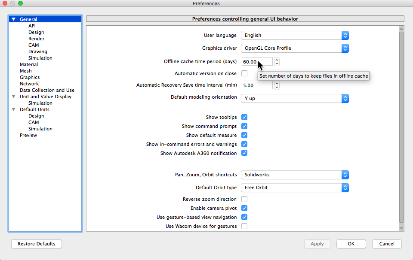
Task: Select Network in the preferences list
Action: [29, 84]
